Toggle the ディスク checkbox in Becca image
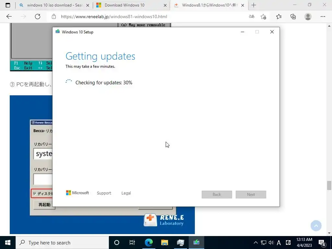The image size is (332, 249). (35, 194)
